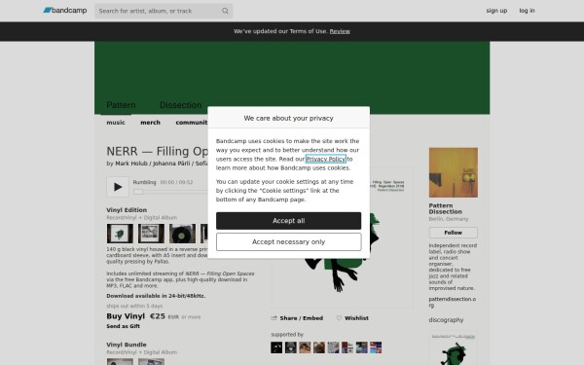Open first Vinyl Edition thumbnail with green figure

coord(120,234)
